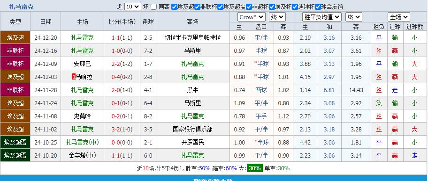The image size is (428, 181).
Task: Click the 埃及超 tag in 24-12-20 row
Action: [15, 37]
